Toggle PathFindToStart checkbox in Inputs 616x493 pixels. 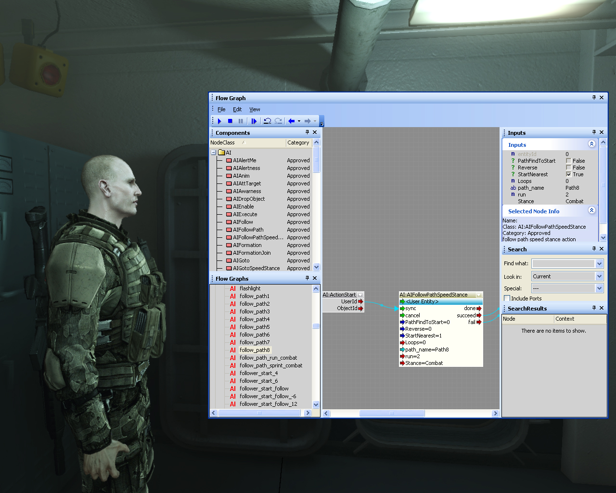(568, 161)
